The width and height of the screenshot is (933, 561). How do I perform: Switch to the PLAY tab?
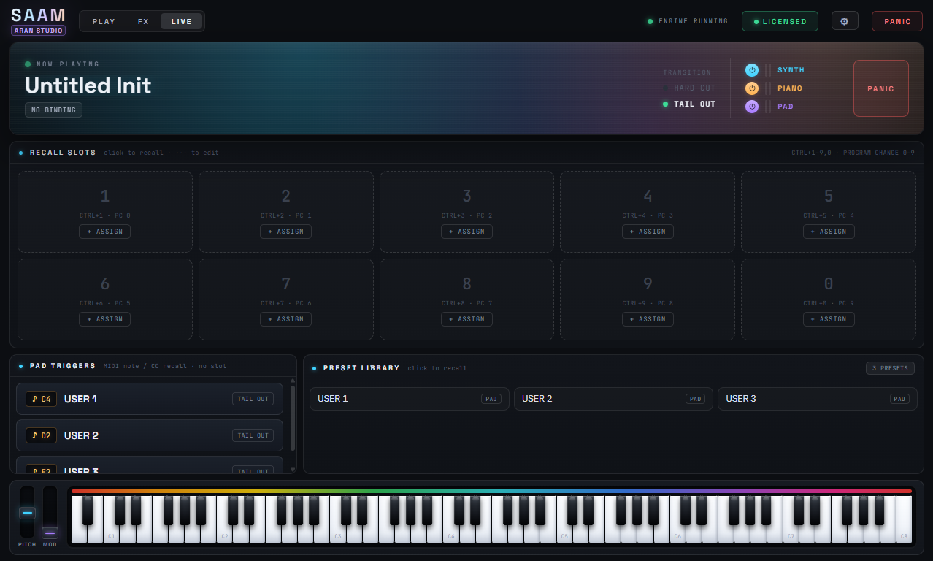click(x=104, y=21)
